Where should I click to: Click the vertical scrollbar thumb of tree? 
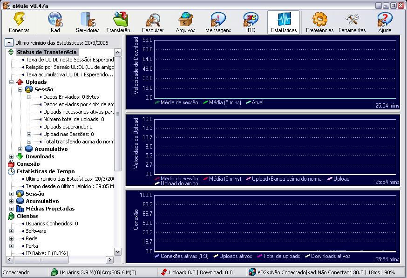pos(118,114)
